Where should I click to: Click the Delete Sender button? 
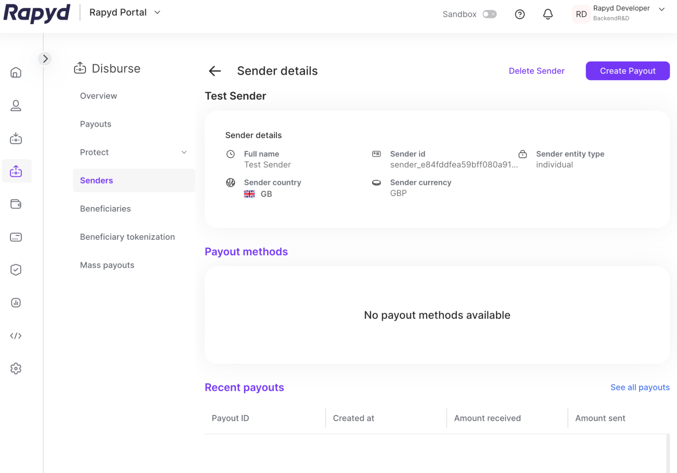point(537,70)
